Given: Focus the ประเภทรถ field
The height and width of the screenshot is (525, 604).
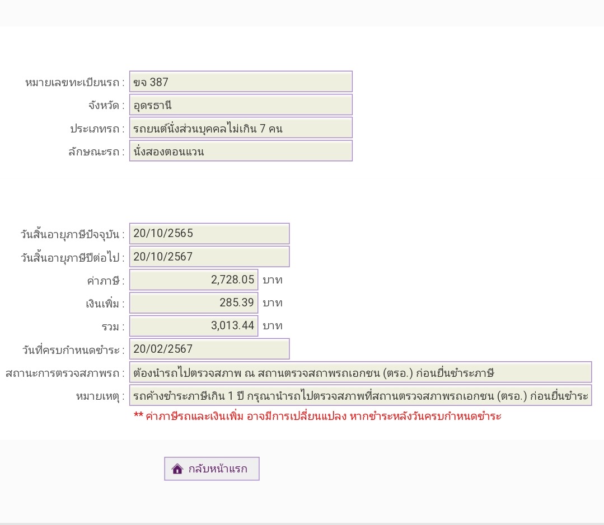Looking at the screenshot, I should [241, 127].
